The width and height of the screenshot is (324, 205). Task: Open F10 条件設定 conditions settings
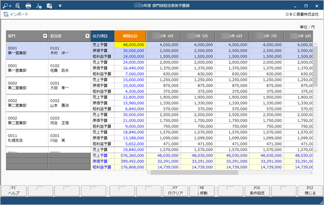(x=257, y=191)
